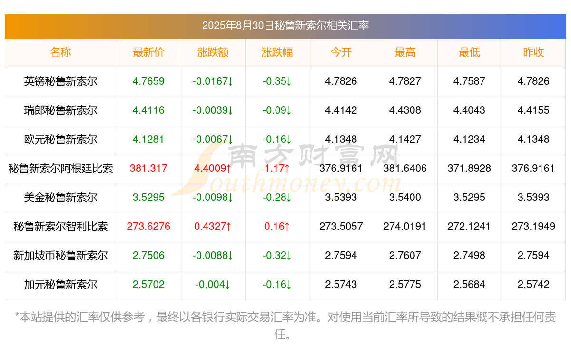Screen dimensions: 571x349
Task: Click the 最新价 column header
Action: point(149,52)
